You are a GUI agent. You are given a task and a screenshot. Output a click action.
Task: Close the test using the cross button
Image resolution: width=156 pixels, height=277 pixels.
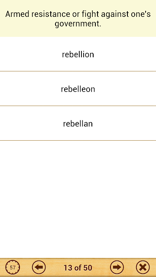[143, 267]
